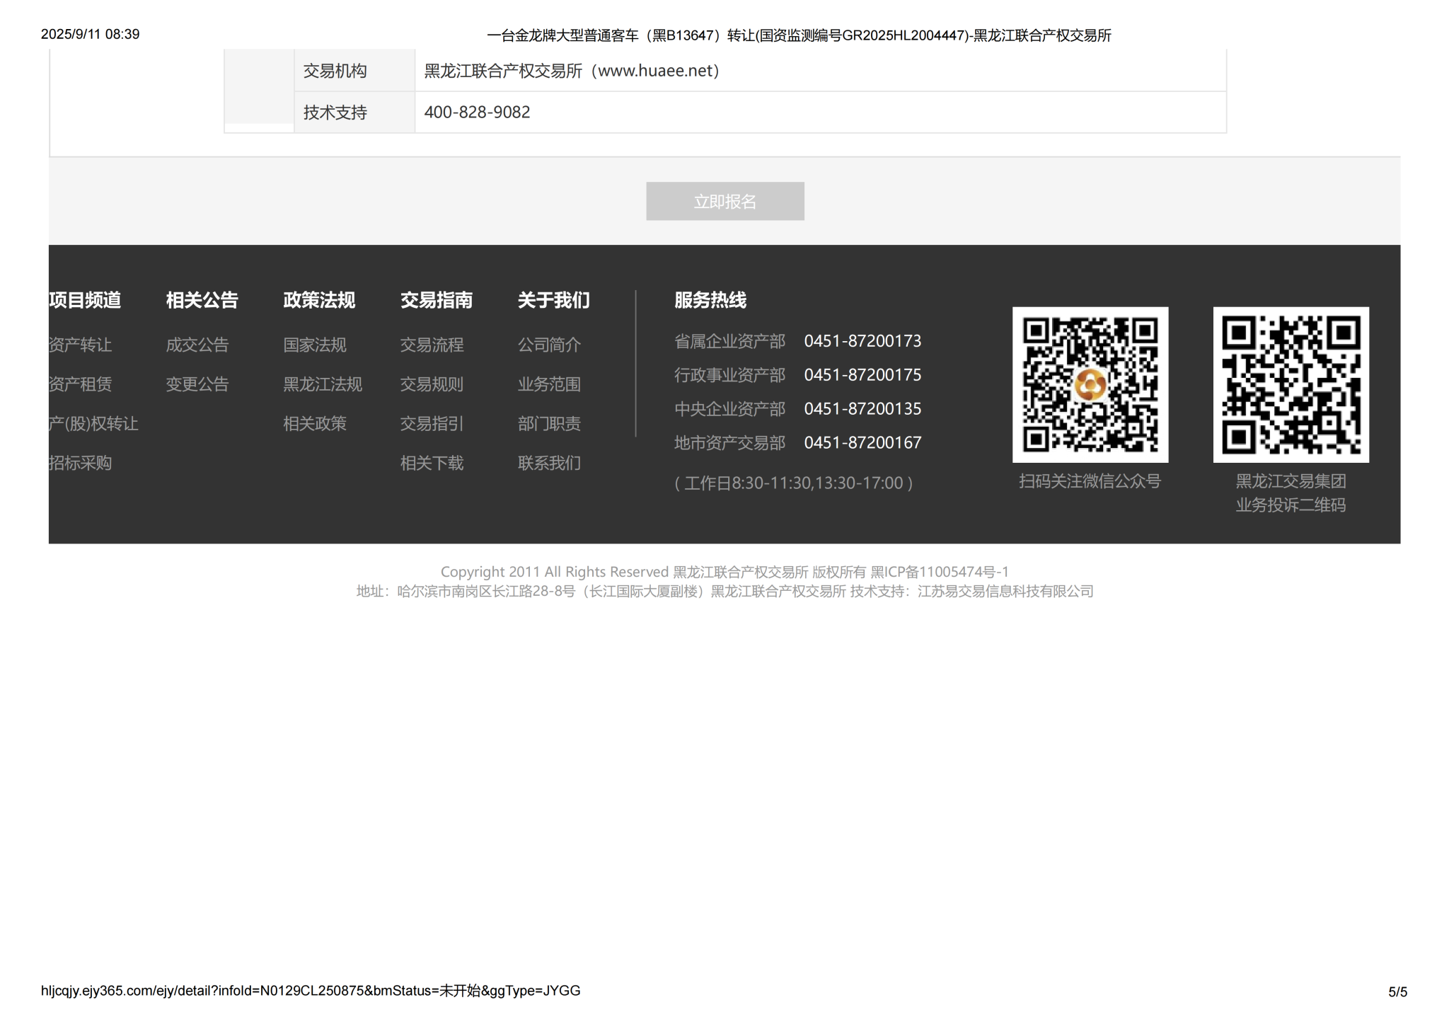Open 黑龙江法规 regulations page

323,384
